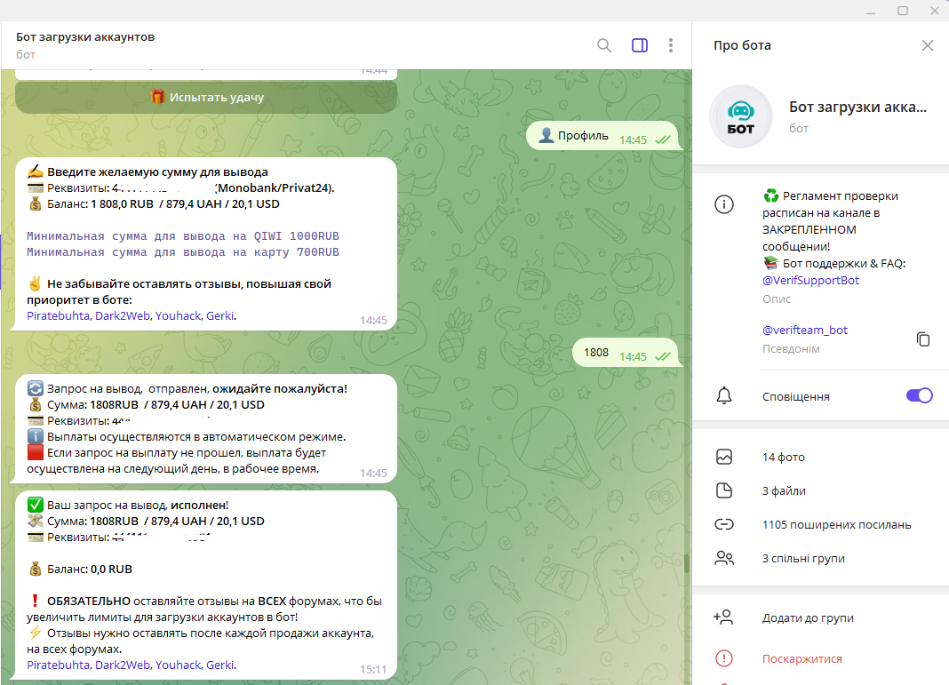Image resolution: width=949 pixels, height=685 pixels.
Task: Click the @verifteam_bot username link
Action: (x=805, y=330)
